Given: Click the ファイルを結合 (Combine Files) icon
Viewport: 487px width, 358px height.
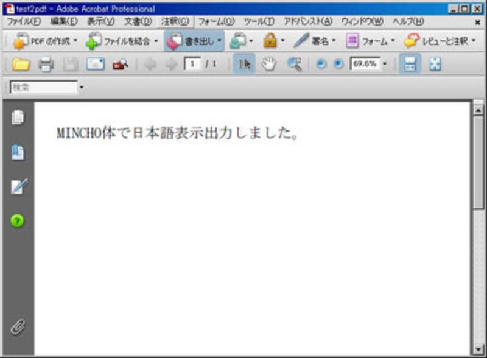Looking at the screenshot, I should (x=94, y=41).
